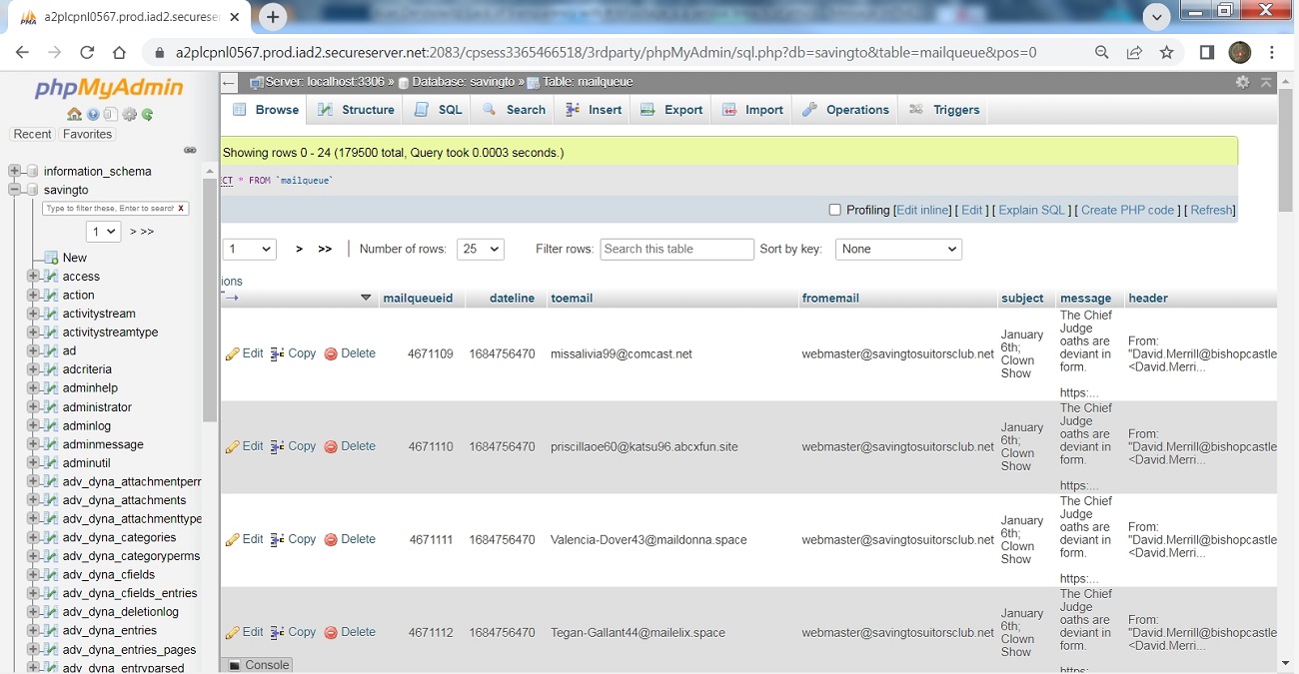
Task: Open navigation panel settings gear icon
Action: 130,115
